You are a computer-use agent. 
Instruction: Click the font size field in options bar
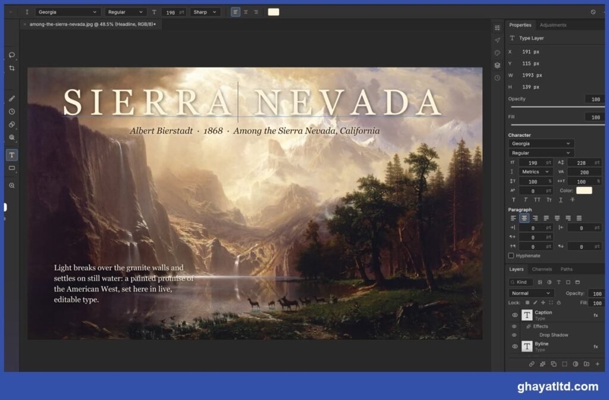point(174,12)
